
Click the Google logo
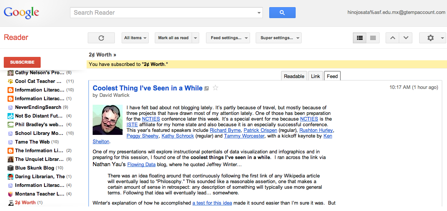point(21,13)
